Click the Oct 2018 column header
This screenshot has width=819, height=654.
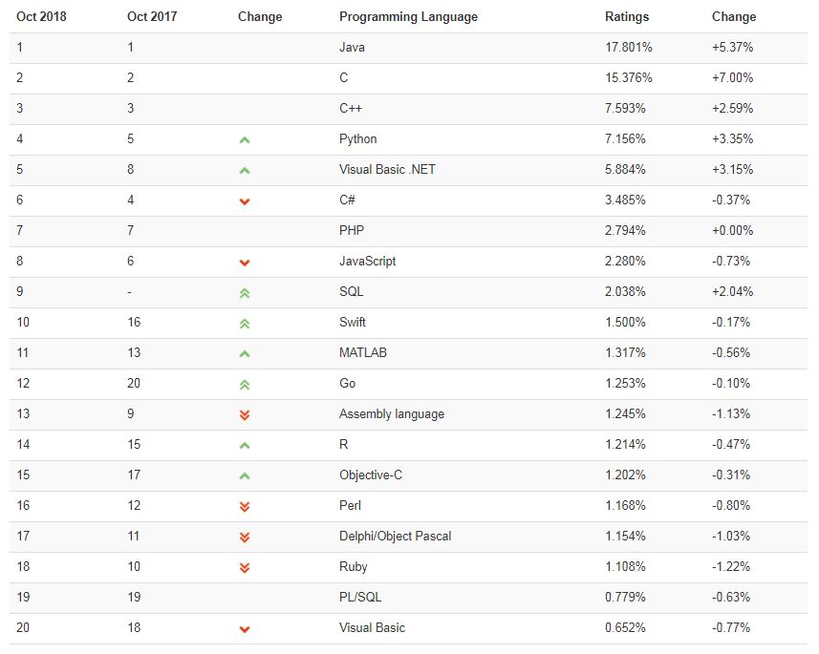click(x=40, y=16)
